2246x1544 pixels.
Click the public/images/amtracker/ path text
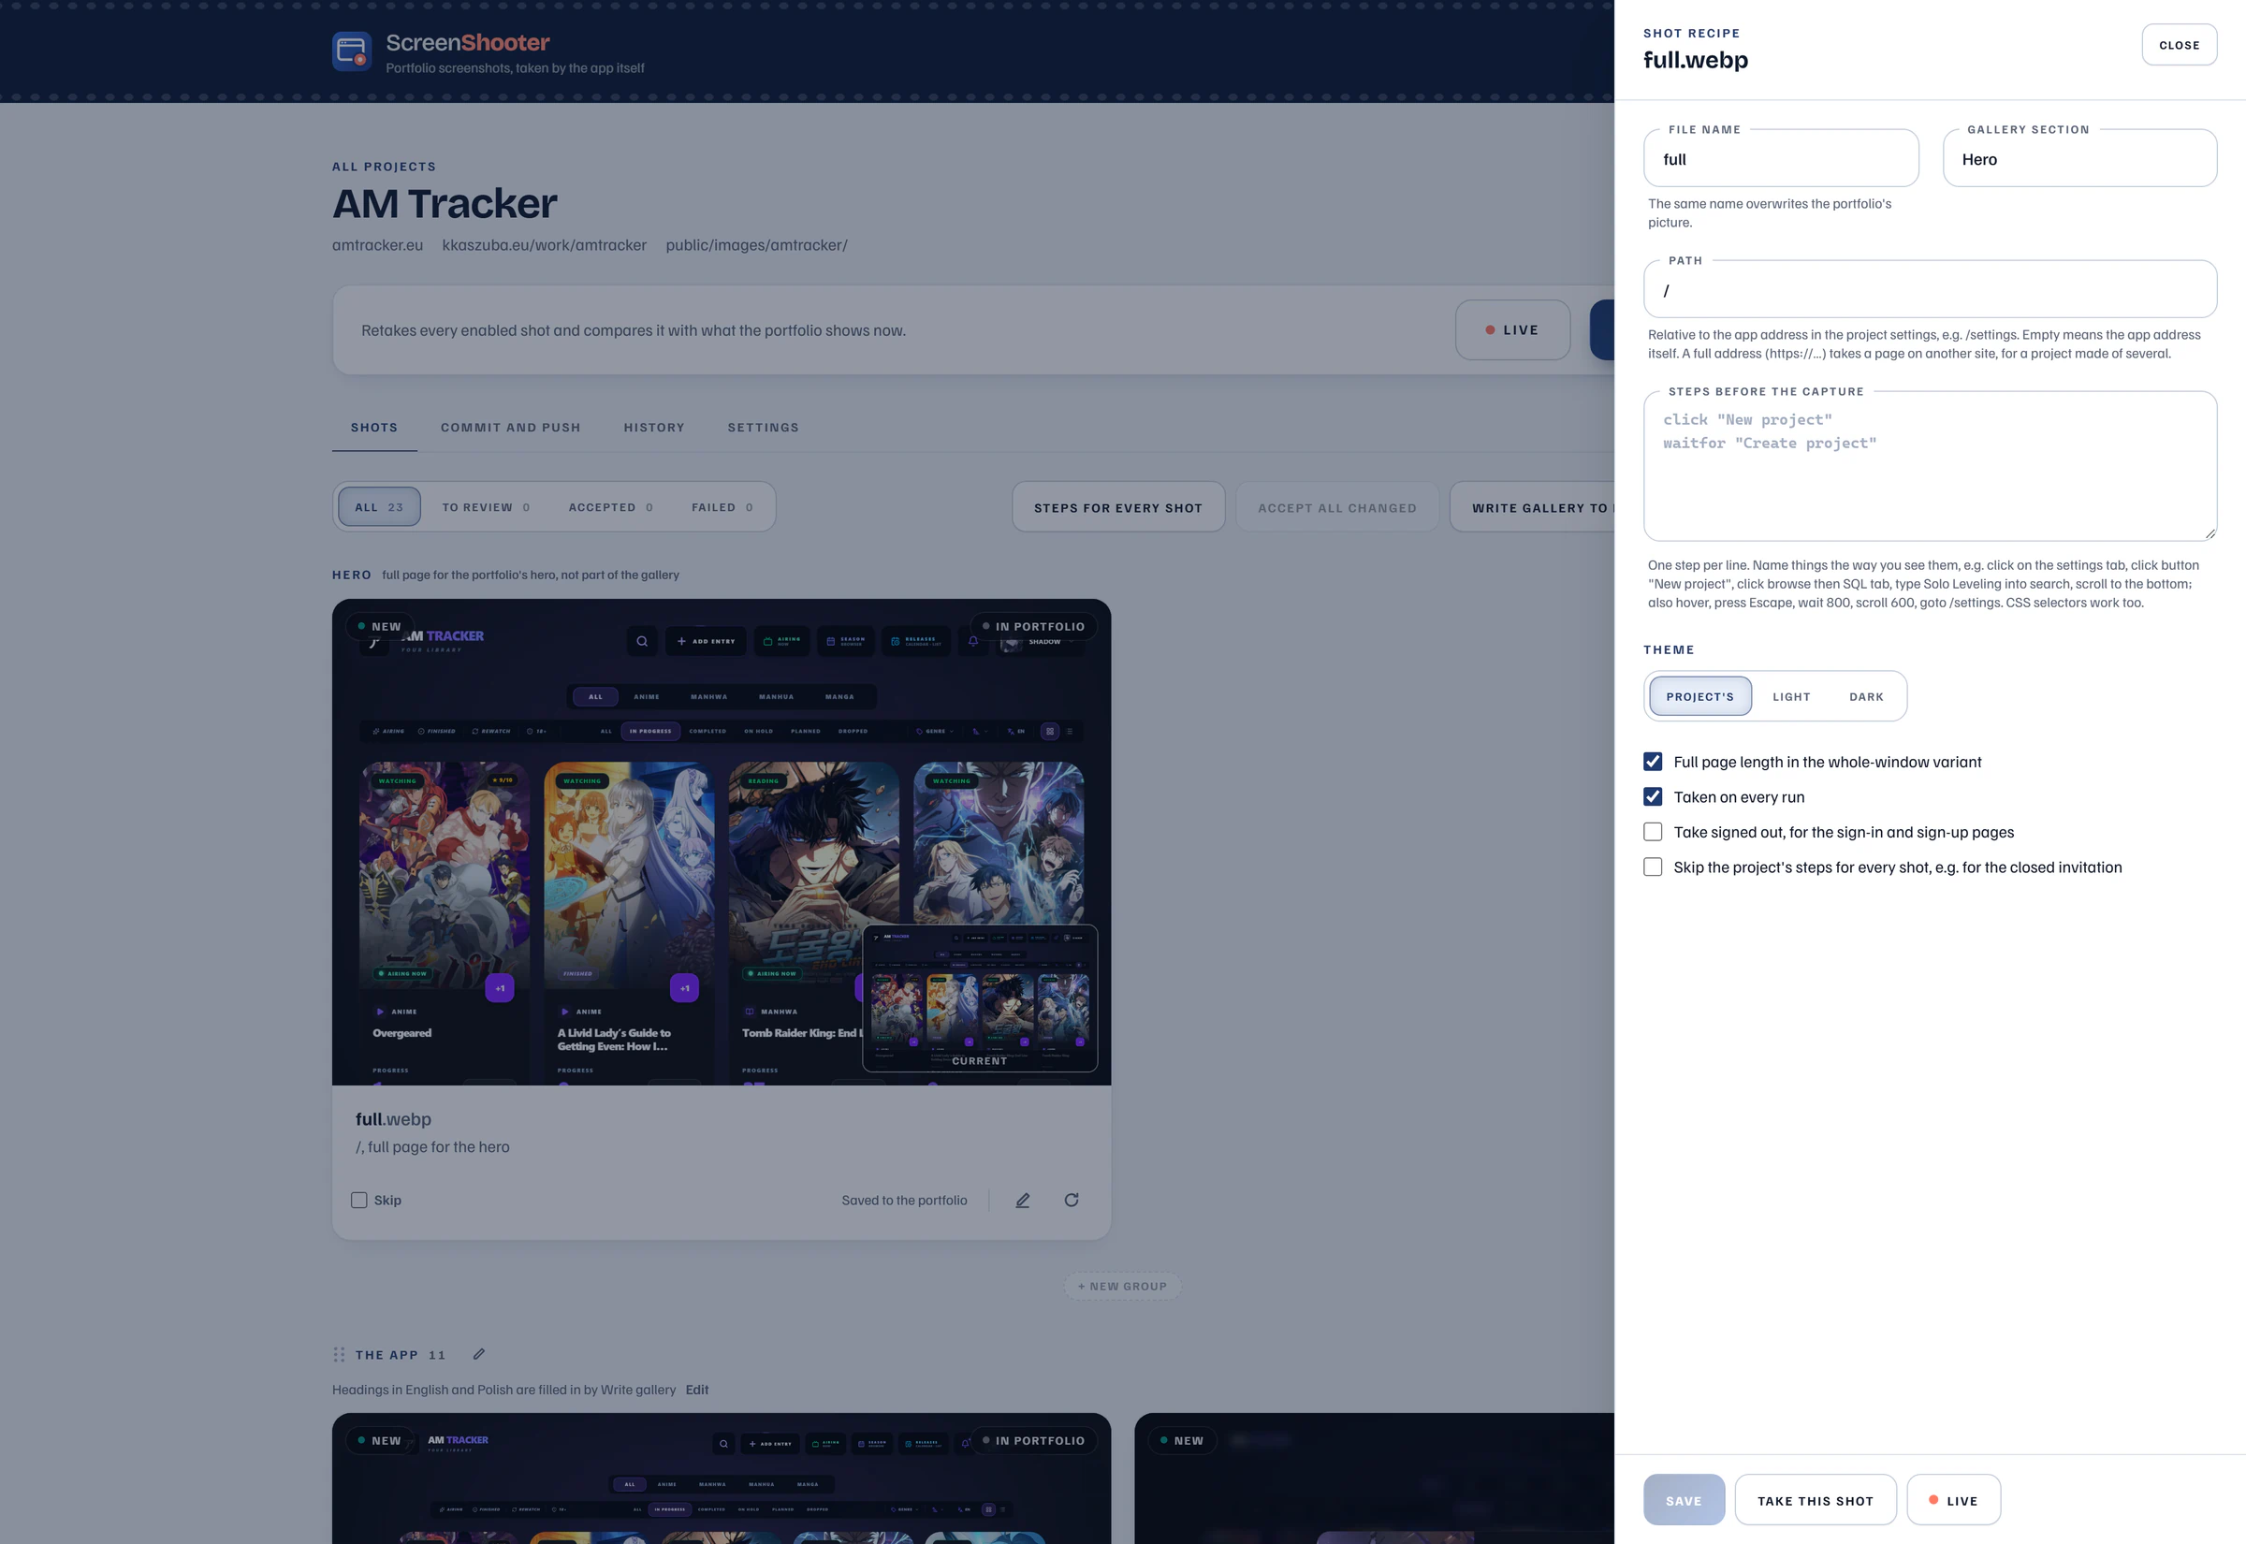[756, 246]
